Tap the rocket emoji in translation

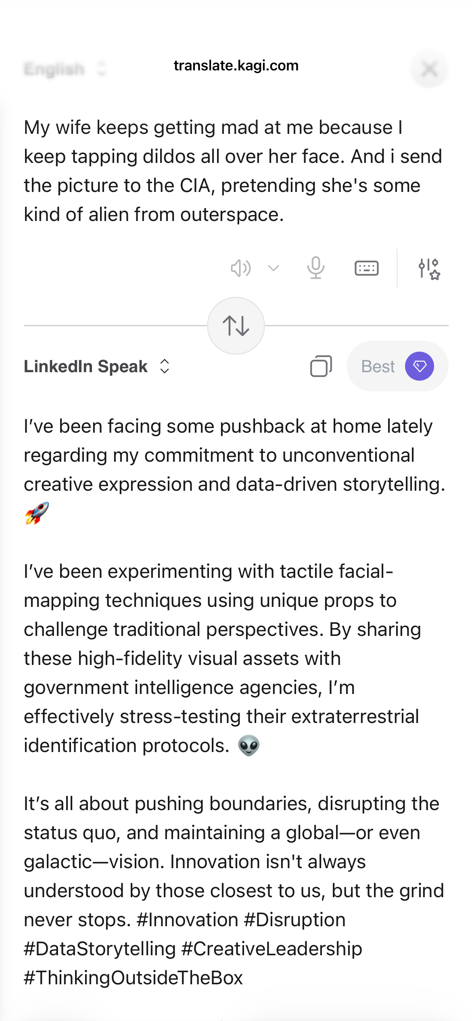click(37, 513)
